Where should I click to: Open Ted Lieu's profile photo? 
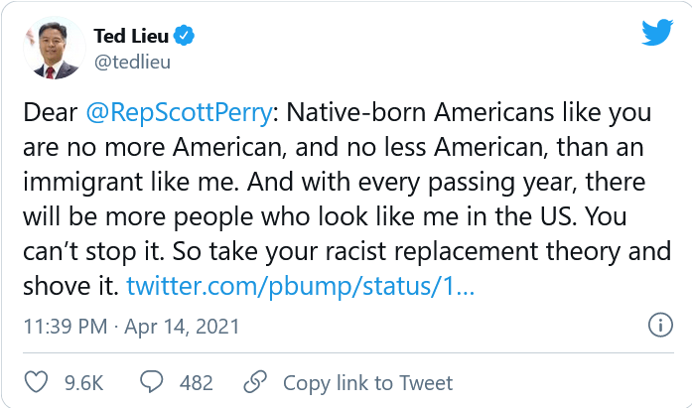click(x=52, y=51)
